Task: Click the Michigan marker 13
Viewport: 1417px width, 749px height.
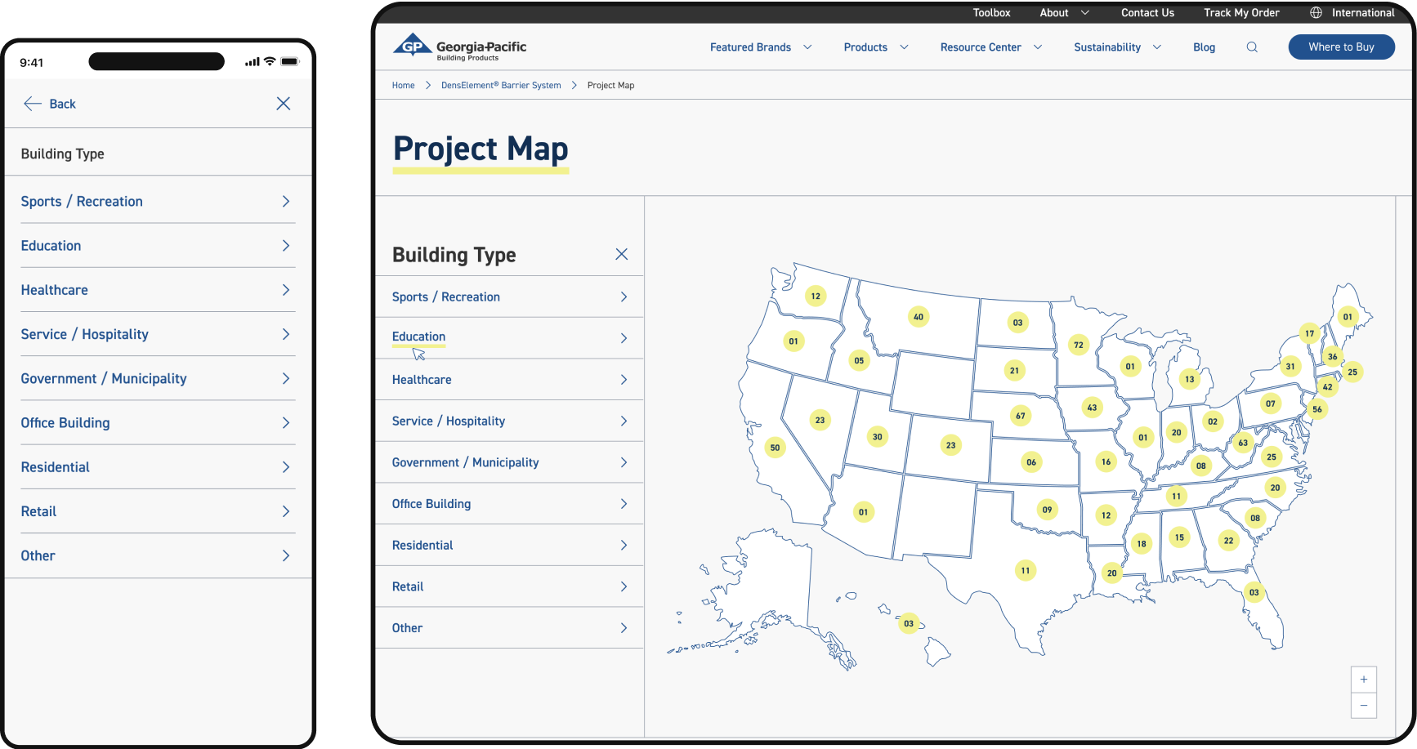Action: coord(1190,379)
